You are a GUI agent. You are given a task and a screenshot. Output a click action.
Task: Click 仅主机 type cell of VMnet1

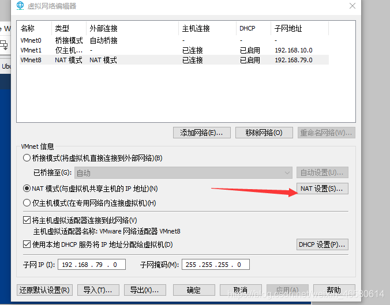pos(69,50)
